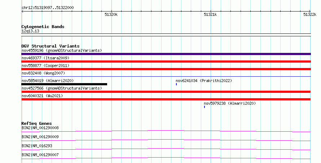Screen dimensions: 321x163
Task: Open the nsv6040321 (Wu2021) label
Action: (42, 96)
